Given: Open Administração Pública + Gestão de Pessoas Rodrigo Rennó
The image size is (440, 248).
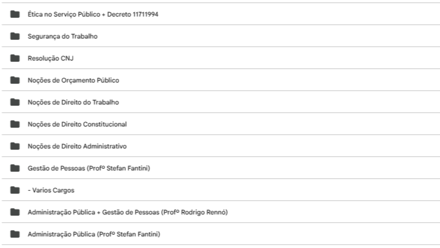Looking at the screenshot, I should (x=128, y=212).
